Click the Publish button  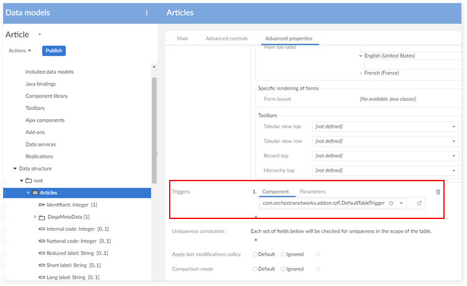(54, 50)
